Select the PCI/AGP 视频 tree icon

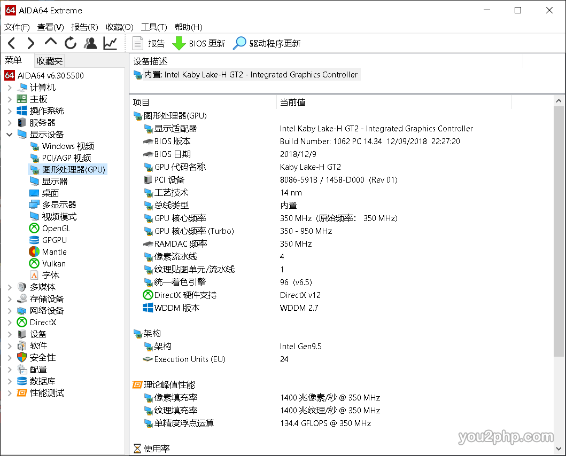[x=34, y=158]
